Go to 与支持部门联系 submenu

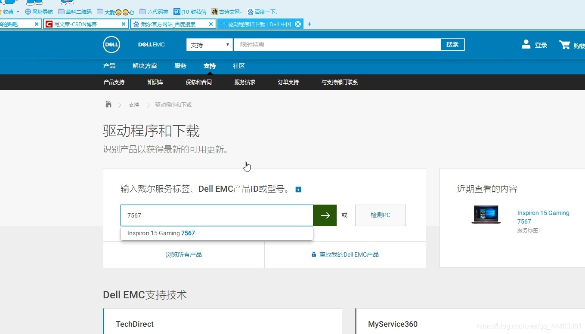pyautogui.click(x=340, y=82)
